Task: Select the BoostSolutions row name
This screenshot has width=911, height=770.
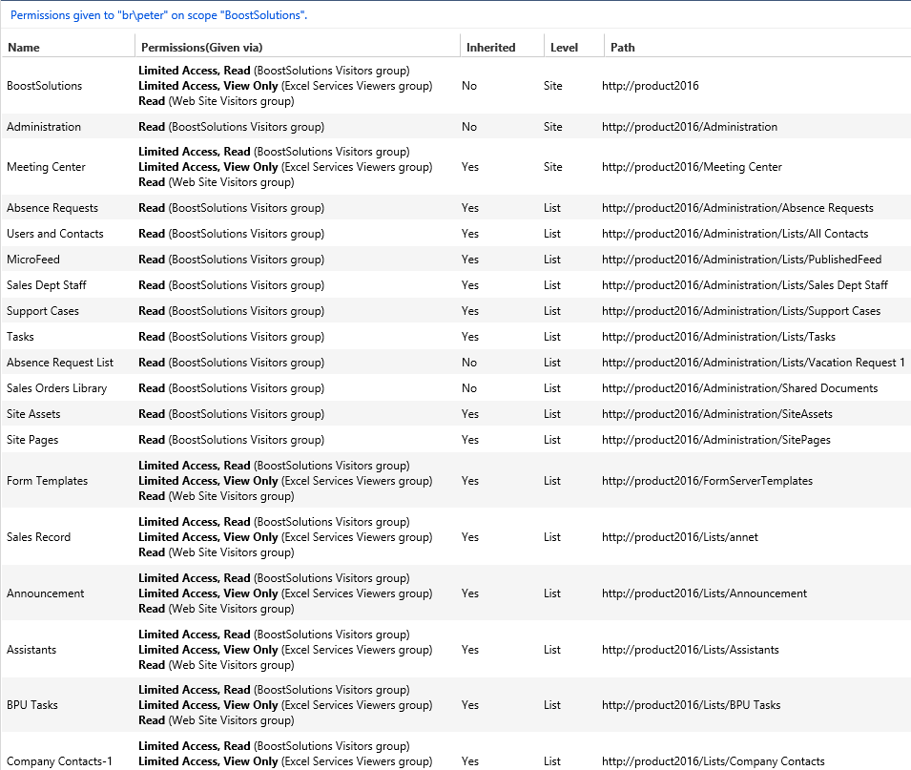Action: (x=45, y=86)
